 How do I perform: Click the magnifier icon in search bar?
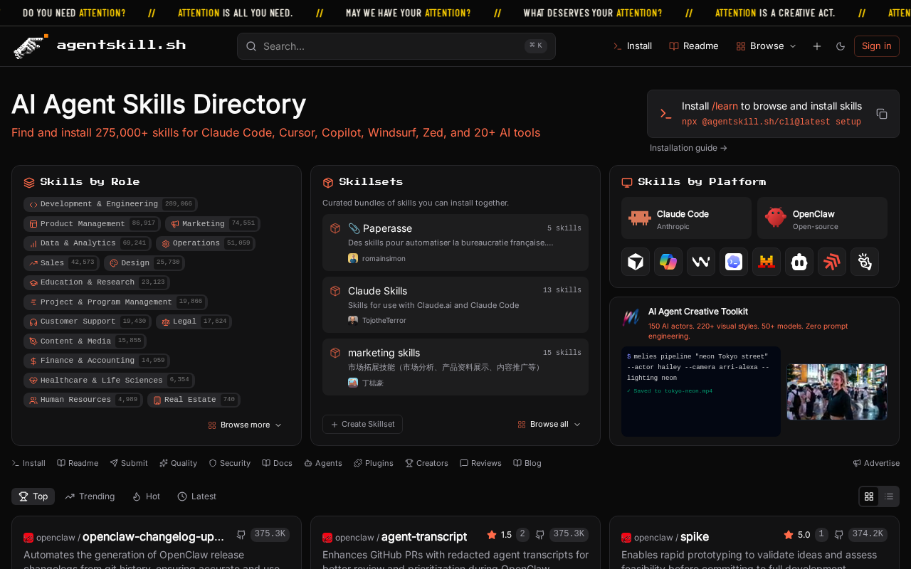point(251,46)
